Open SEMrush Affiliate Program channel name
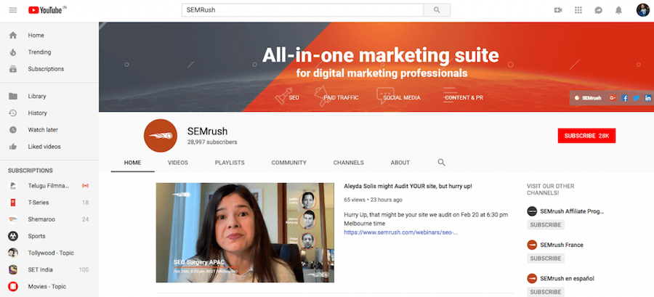 tap(572, 211)
